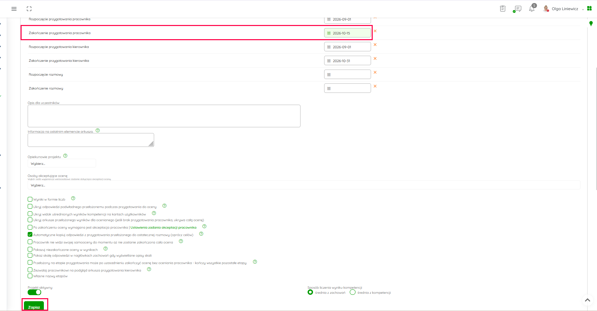The width and height of the screenshot is (597, 311).
Task: Clear the Zakończenie przygotowania pracownika date
Action: [x=375, y=31]
